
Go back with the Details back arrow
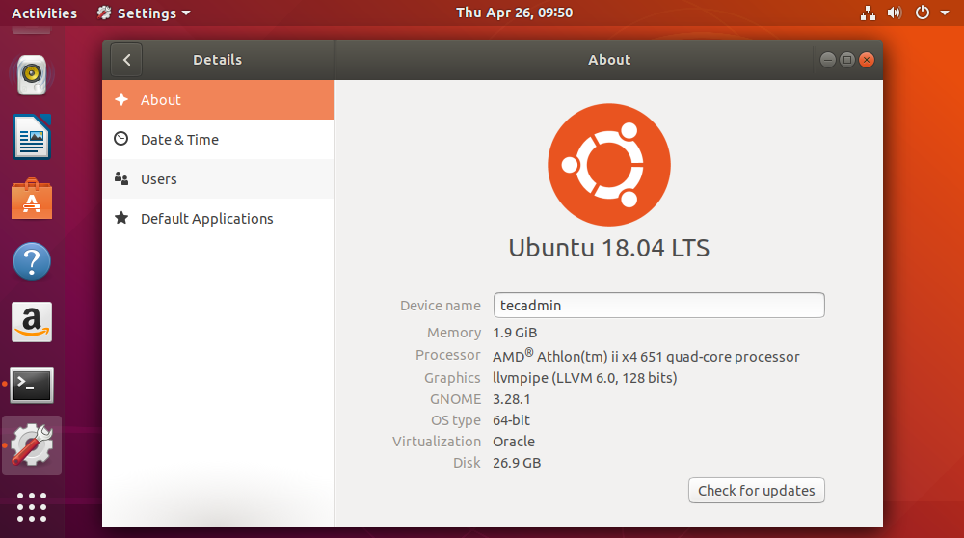tap(126, 60)
